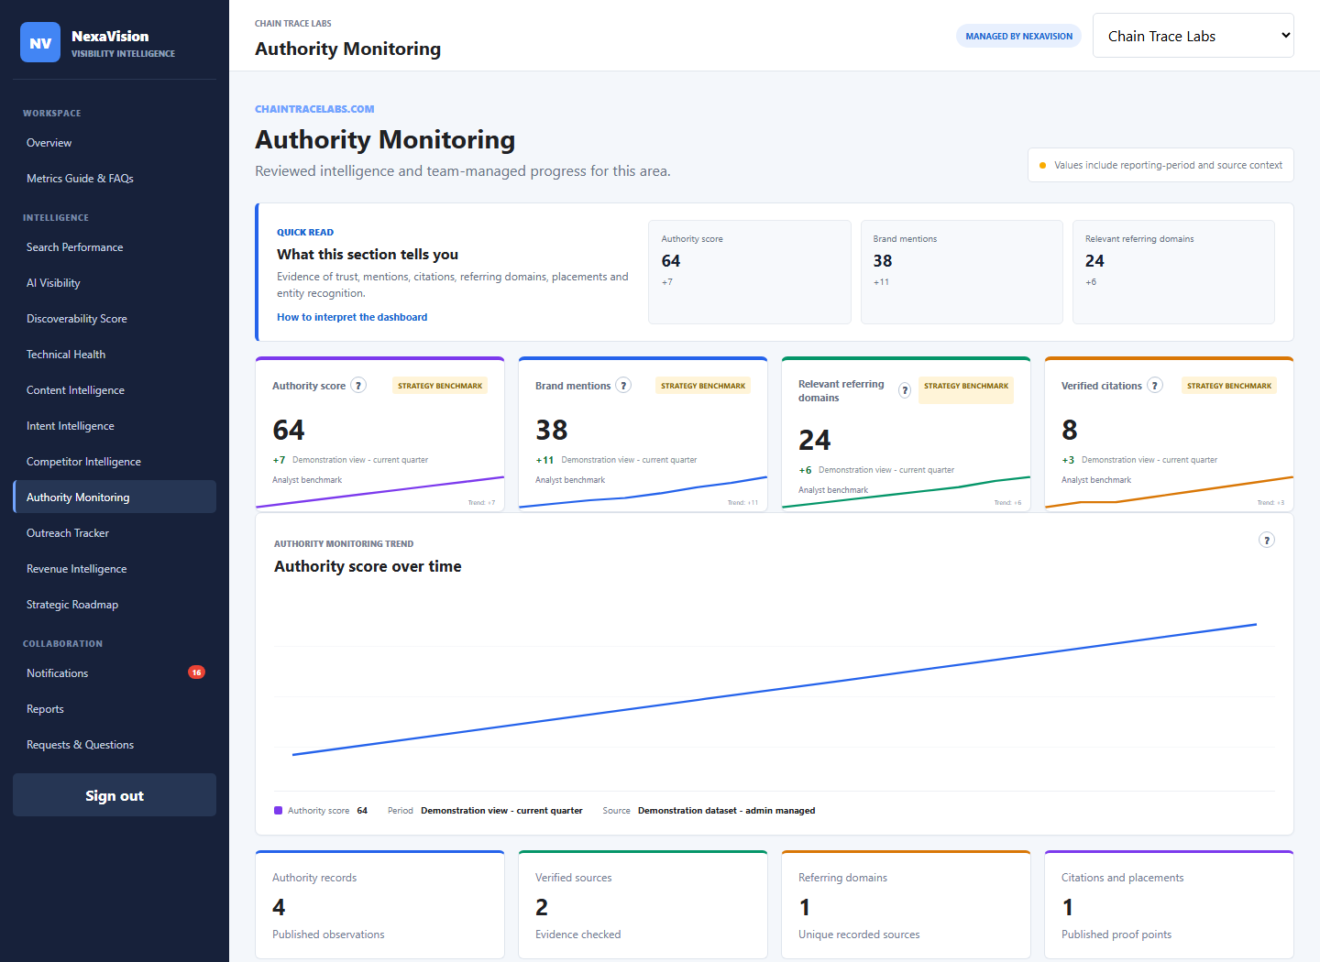The image size is (1320, 962).
Task: Click the 'What this section tells you' heading
Action: coord(368,255)
